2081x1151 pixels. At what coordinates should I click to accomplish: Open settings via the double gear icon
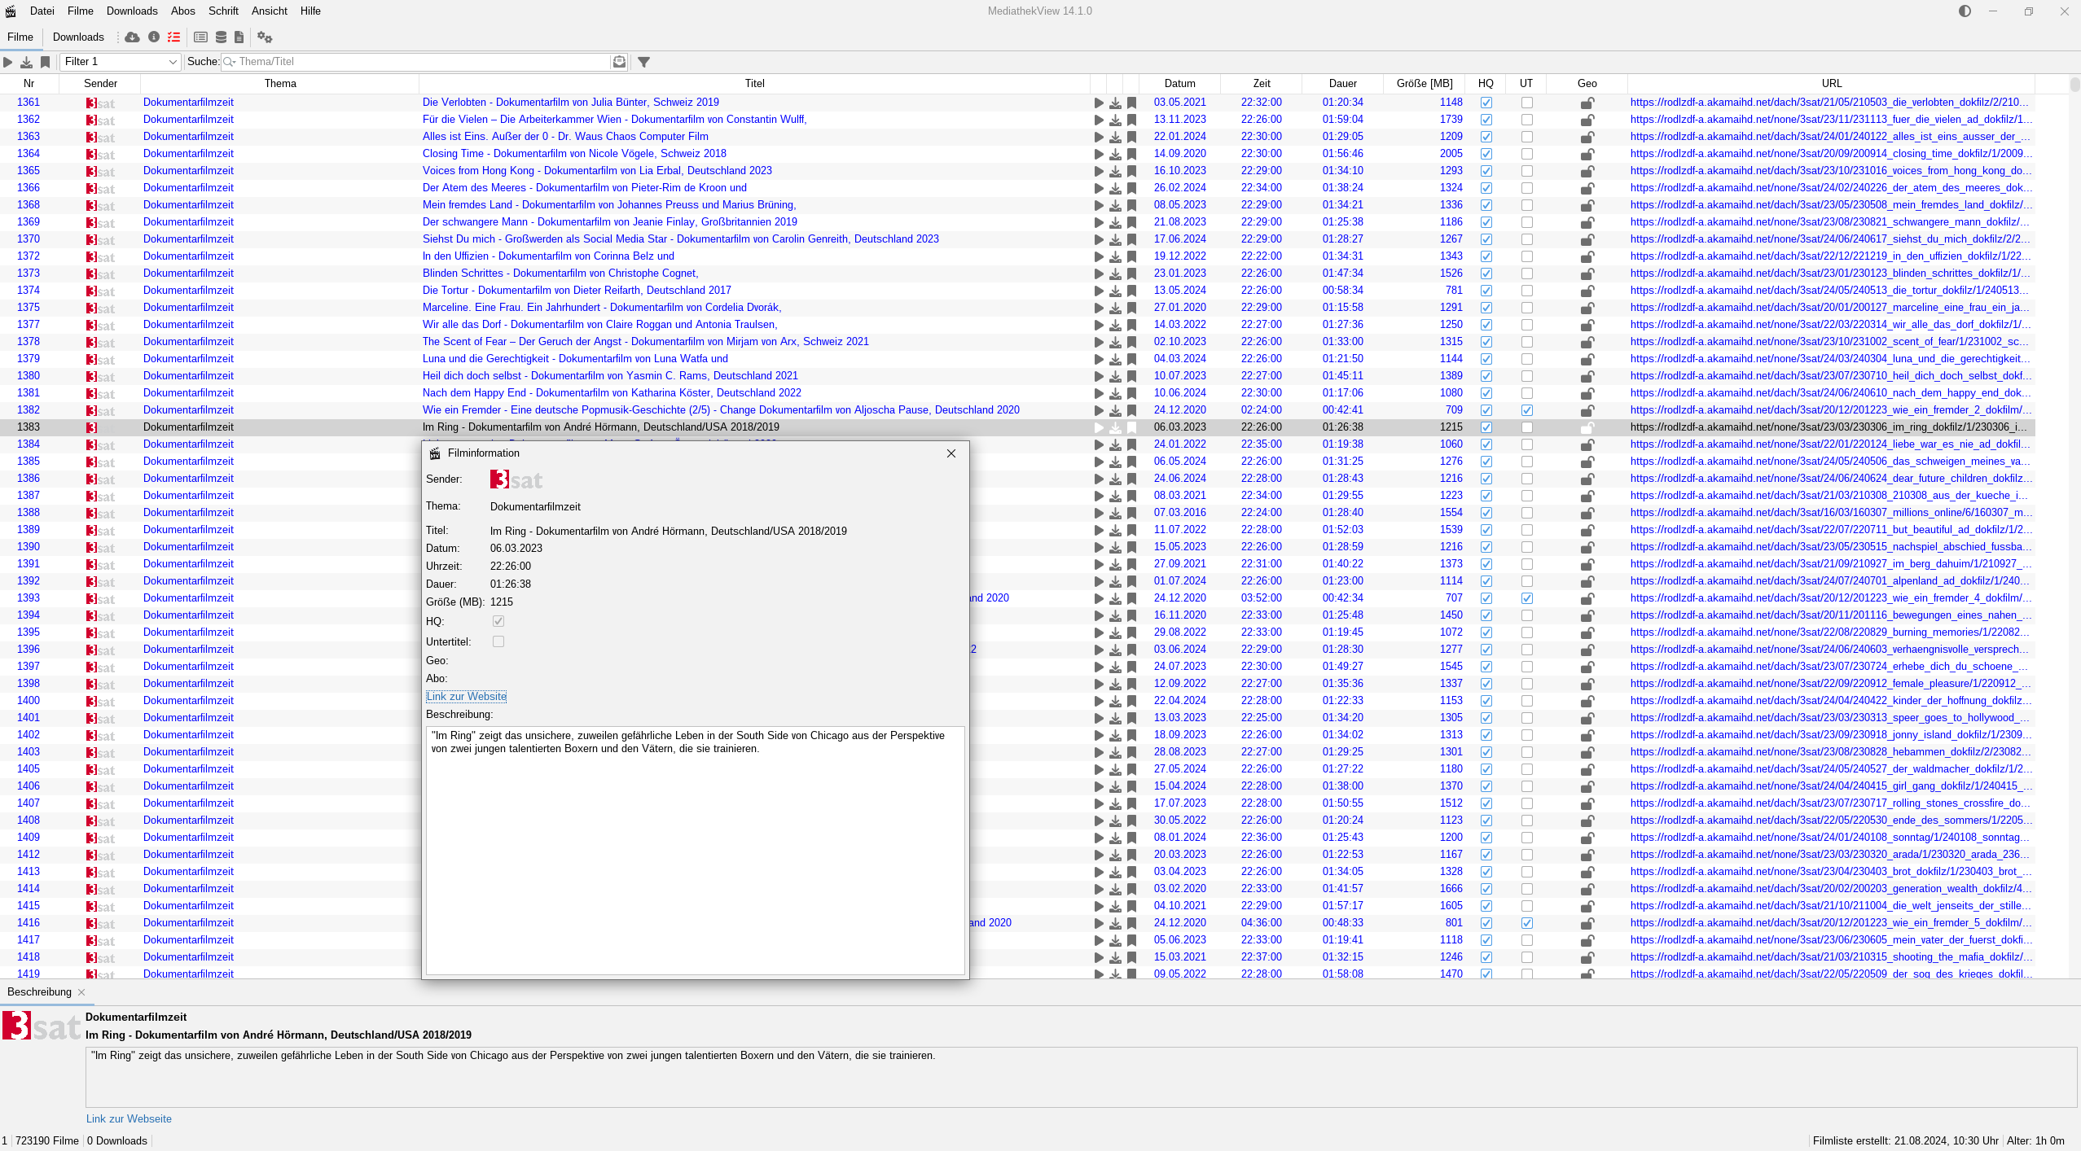[265, 37]
